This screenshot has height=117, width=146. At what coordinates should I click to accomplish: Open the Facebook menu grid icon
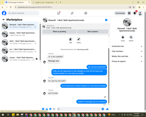129,13
